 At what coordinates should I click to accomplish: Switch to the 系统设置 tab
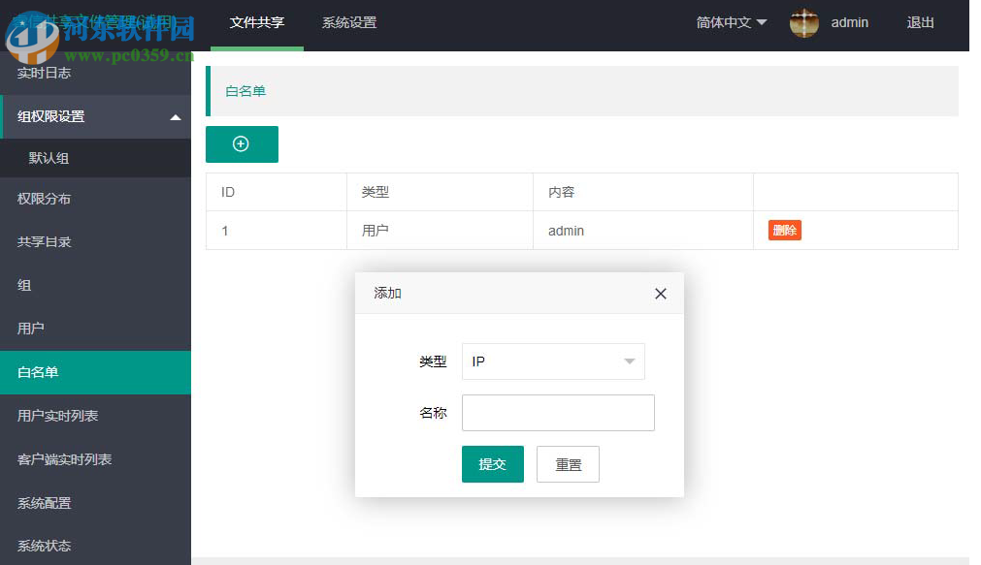tap(348, 21)
